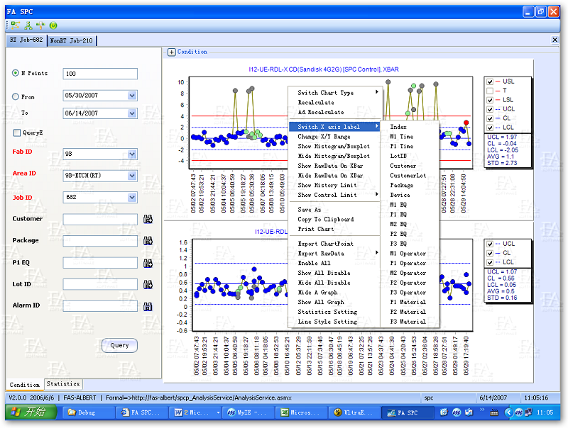The height and width of the screenshot is (428, 568).
Task: Click the binoculars icon next to Customer
Action: [x=148, y=220]
